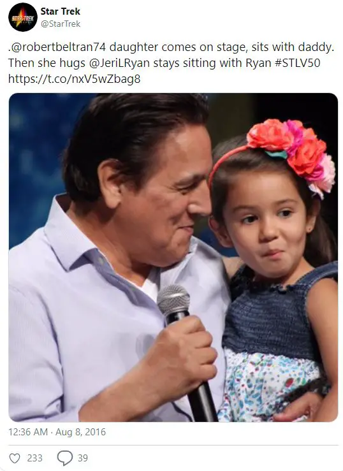Click the Star Trek profile avatar

[23, 17]
